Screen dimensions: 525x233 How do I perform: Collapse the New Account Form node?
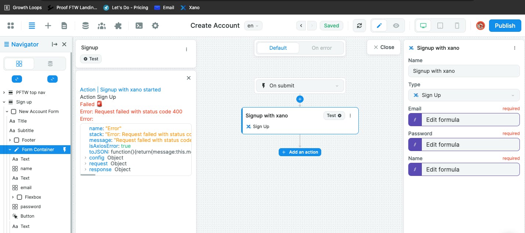click(7, 112)
